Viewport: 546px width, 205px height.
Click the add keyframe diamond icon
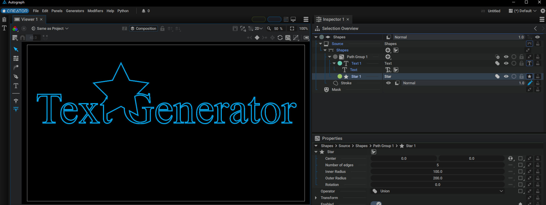click(257, 38)
